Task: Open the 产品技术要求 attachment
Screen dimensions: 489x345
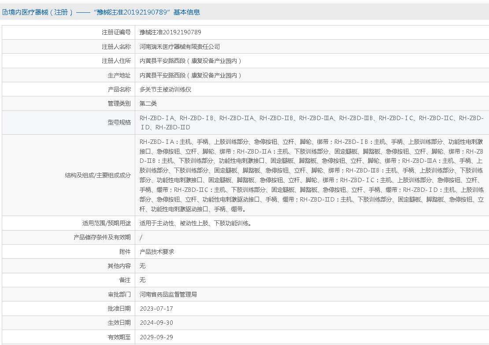Action: tap(157, 252)
